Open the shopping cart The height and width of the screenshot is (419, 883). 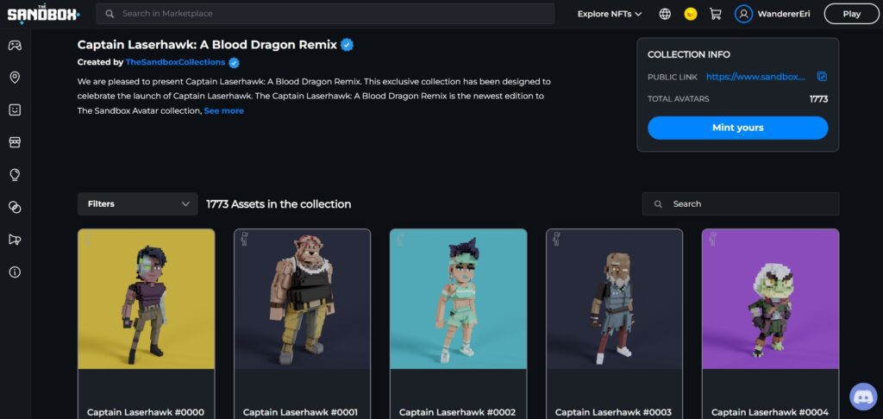pyautogui.click(x=715, y=14)
